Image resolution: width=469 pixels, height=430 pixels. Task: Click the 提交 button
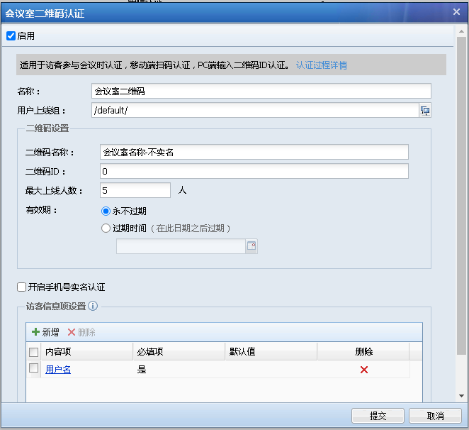coord(378,416)
